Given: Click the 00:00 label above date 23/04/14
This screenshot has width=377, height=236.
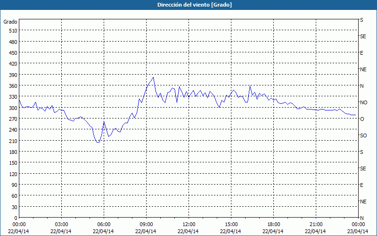Looking at the screenshot, I should coord(358,225).
